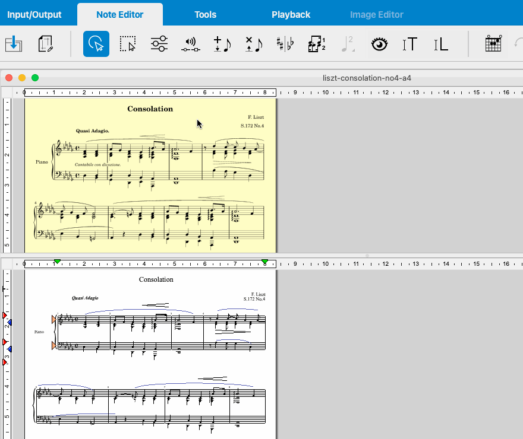Screen dimensions: 523x439
Task: Switch to the Input/Output tab
Action: [34, 15]
